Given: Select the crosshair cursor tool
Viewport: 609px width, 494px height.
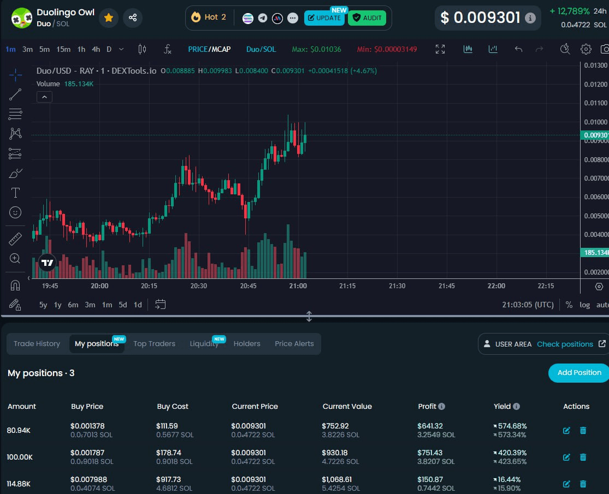Looking at the screenshot, I should (15, 74).
